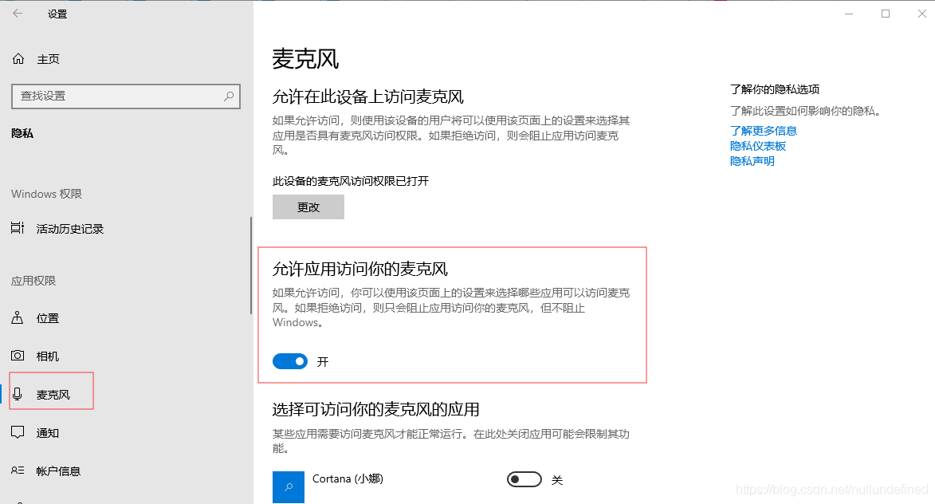Select the 位置 location icon
The width and height of the screenshot is (935, 504).
[x=18, y=317]
